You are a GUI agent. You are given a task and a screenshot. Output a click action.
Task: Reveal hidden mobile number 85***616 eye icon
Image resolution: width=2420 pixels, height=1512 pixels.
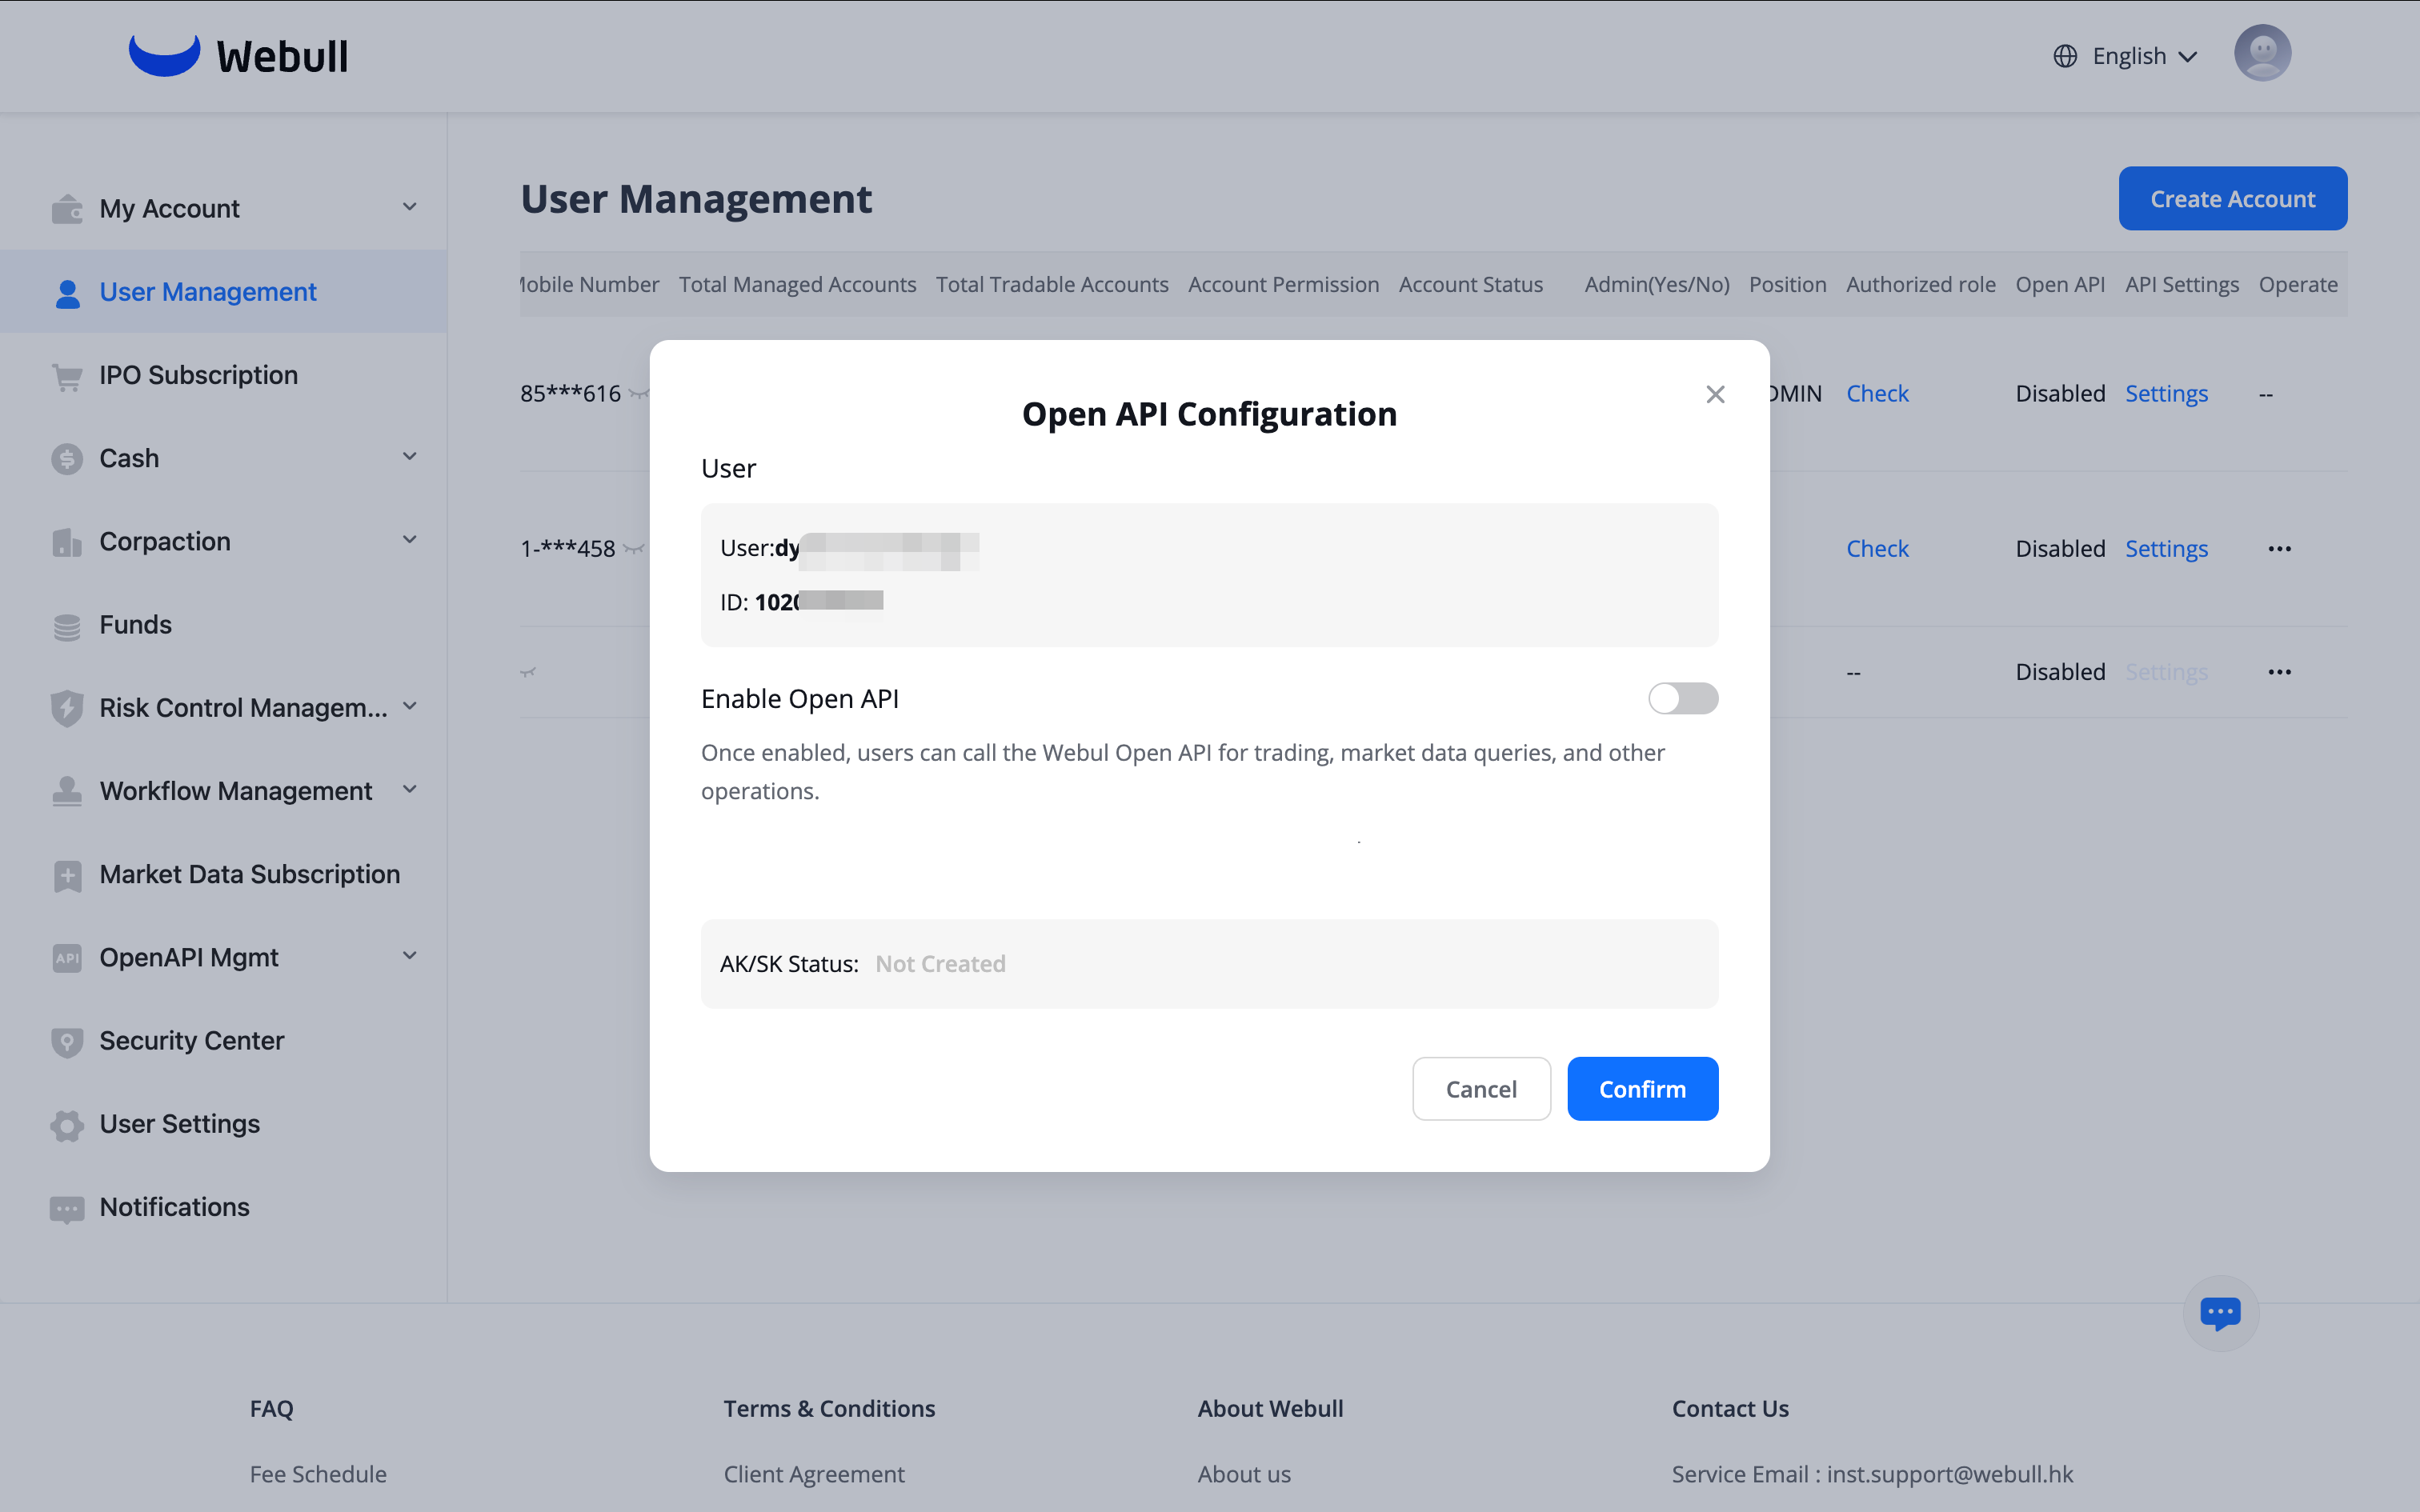[638, 394]
